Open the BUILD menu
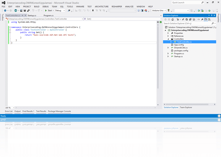The height and width of the screenshot is (157, 221). [37, 7]
